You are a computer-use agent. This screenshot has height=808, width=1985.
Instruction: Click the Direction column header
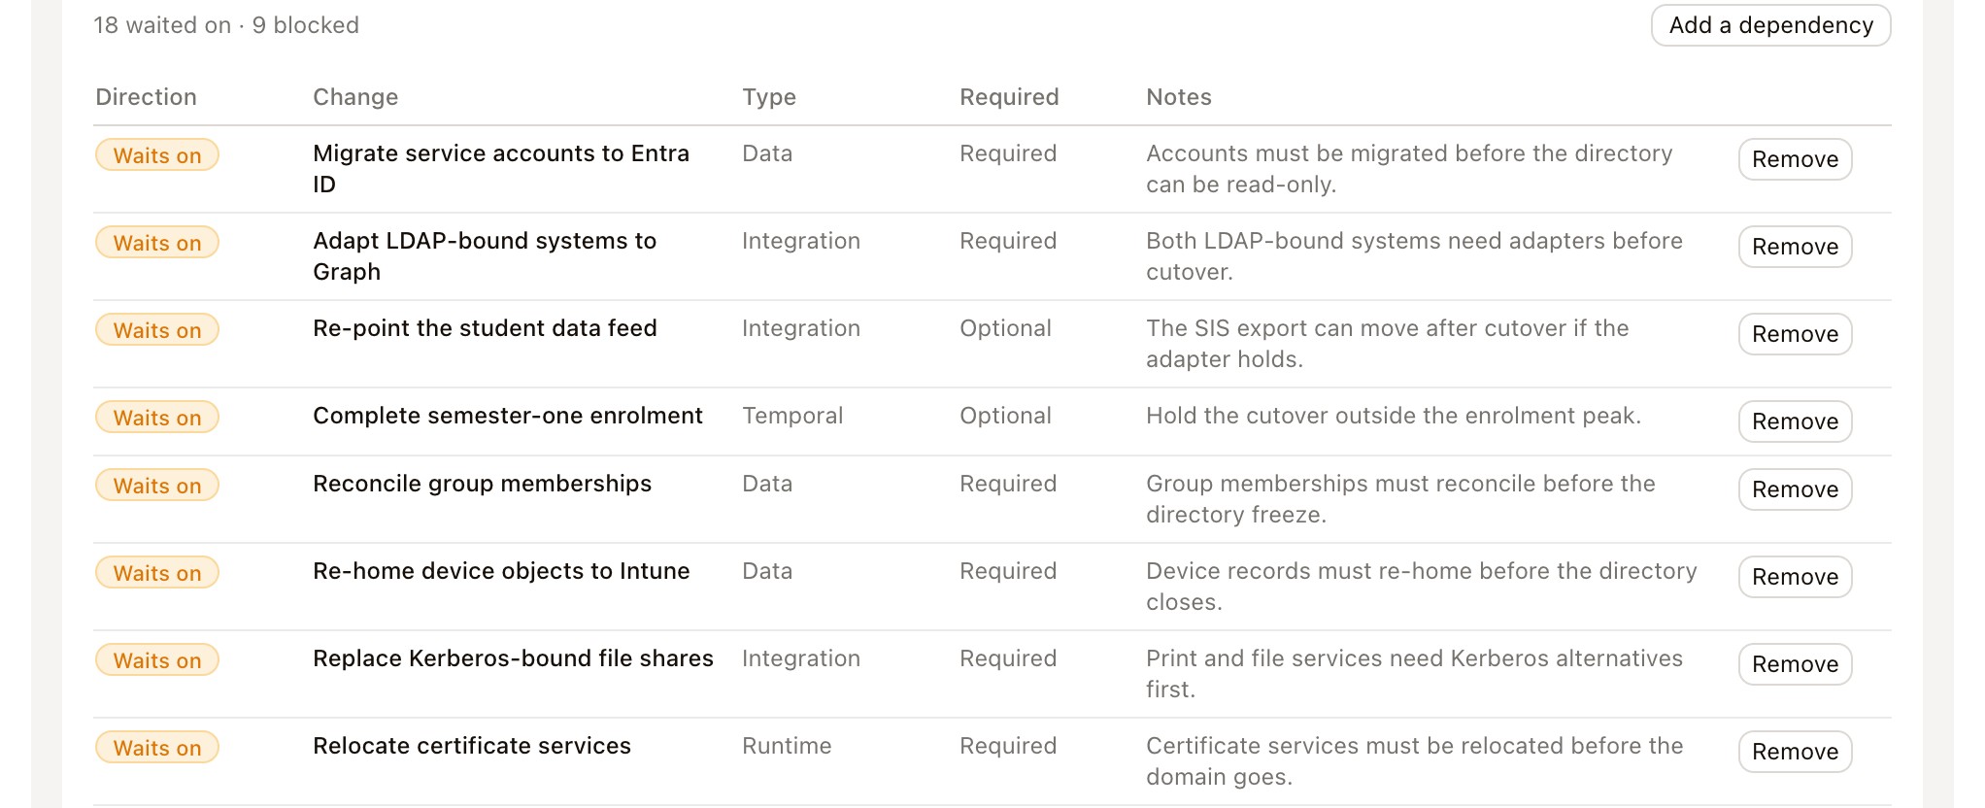(146, 97)
